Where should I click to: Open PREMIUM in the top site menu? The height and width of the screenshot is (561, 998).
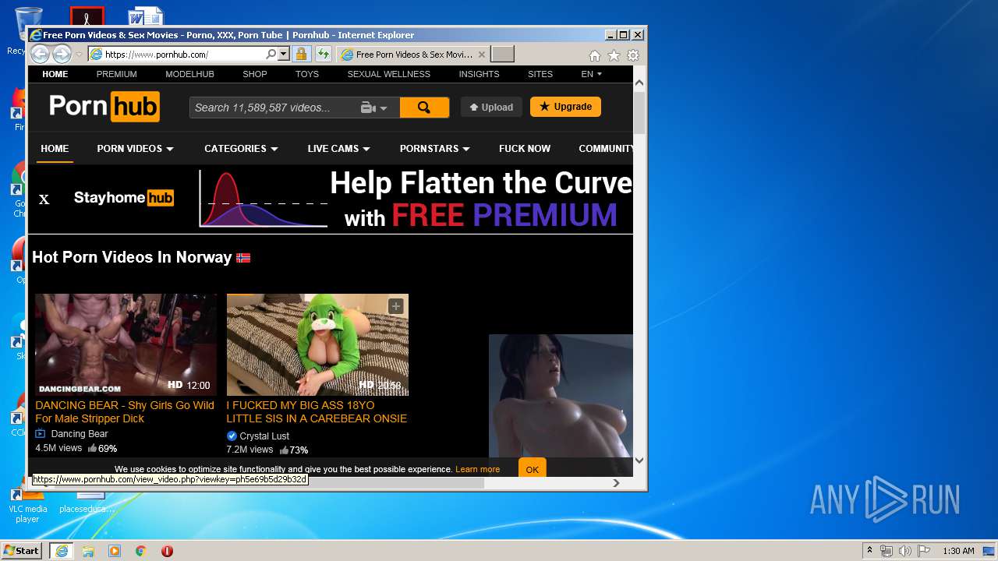[x=117, y=74]
